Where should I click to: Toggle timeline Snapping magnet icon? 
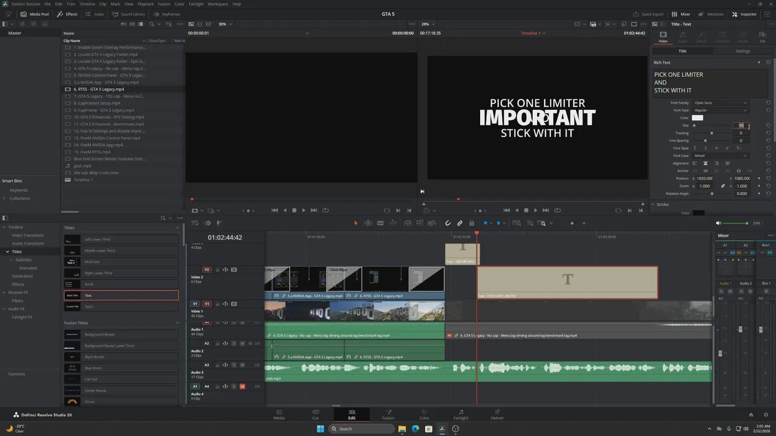point(448,223)
